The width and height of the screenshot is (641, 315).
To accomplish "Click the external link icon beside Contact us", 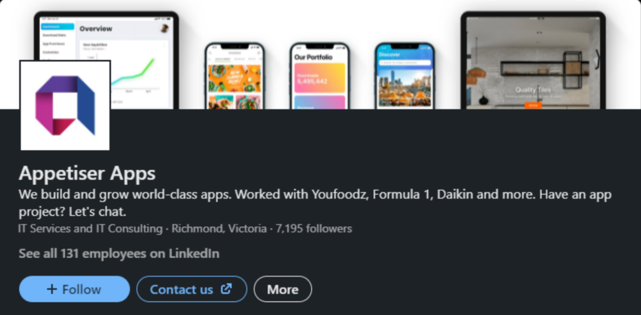I will click(227, 289).
